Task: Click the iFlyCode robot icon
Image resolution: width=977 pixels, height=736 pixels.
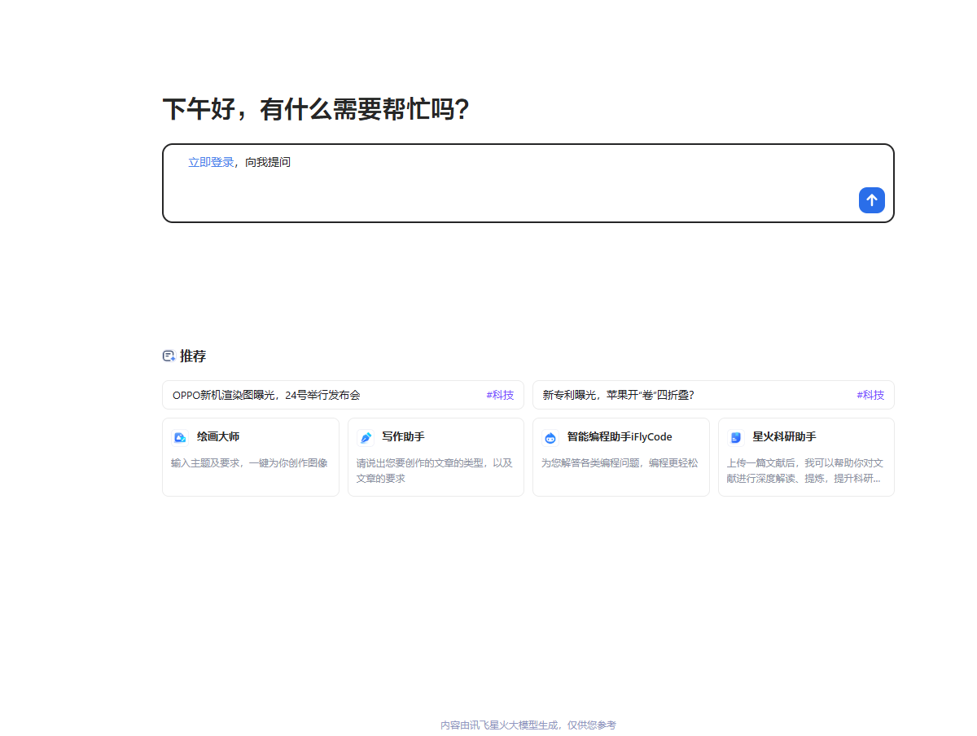Action: coord(550,437)
